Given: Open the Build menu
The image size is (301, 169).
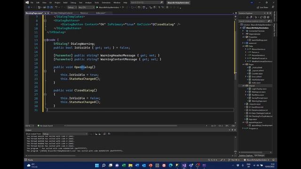Looking at the screenshot, I should (x=65, y=3).
